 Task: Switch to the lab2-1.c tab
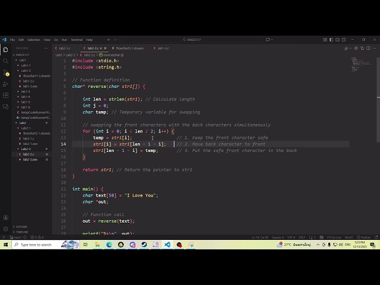pos(64,48)
